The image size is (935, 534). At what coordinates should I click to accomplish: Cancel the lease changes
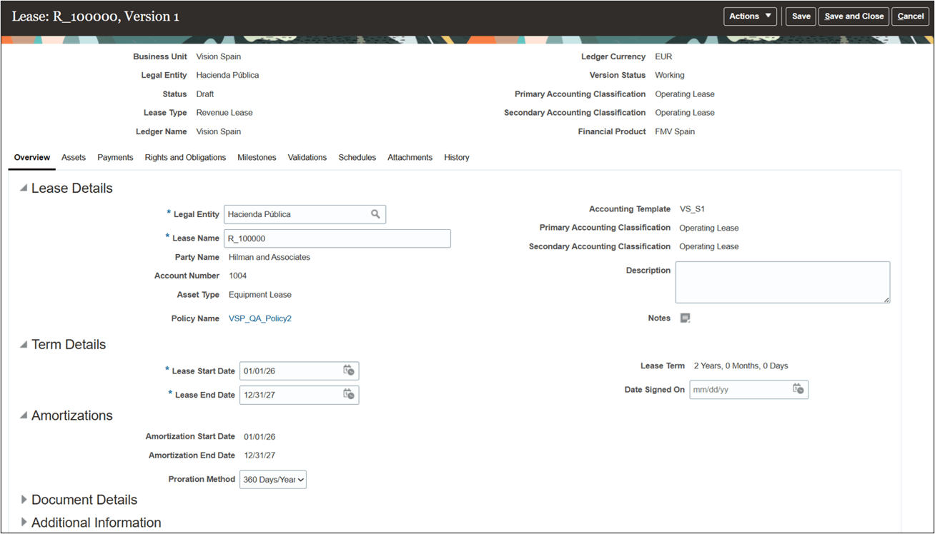click(x=909, y=16)
